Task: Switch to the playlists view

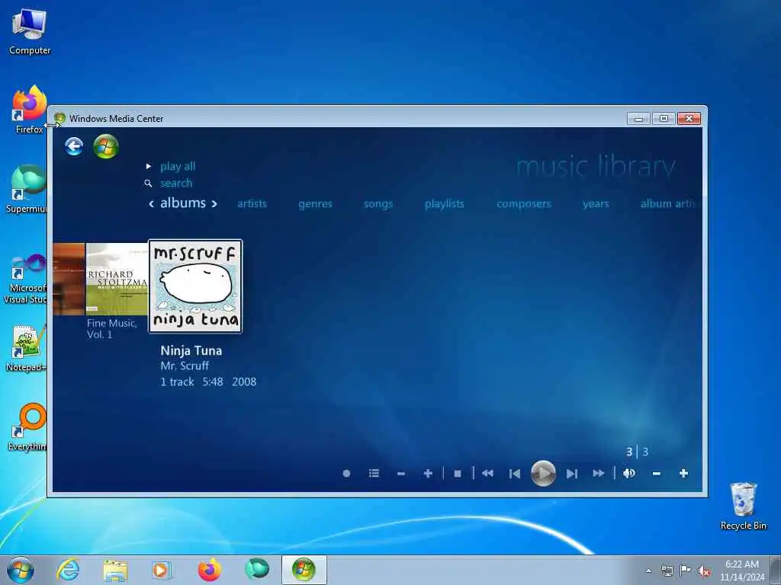Action: (x=445, y=204)
